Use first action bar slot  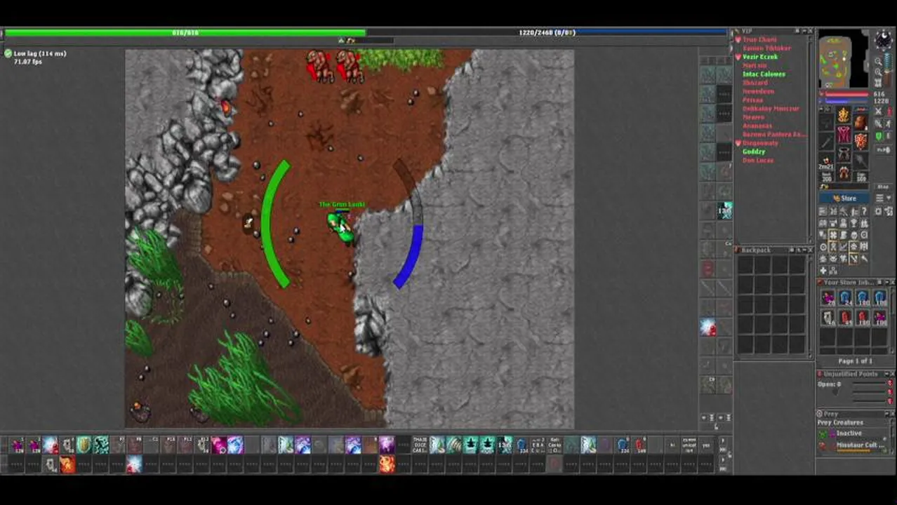coord(15,445)
